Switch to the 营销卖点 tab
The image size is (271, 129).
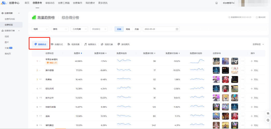pos(40,44)
